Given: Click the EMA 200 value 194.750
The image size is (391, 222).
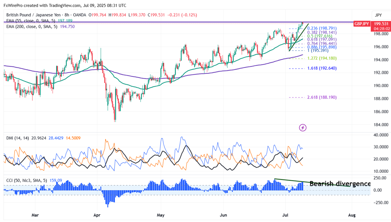Looking at the screenshot, I should coord(67,27).
